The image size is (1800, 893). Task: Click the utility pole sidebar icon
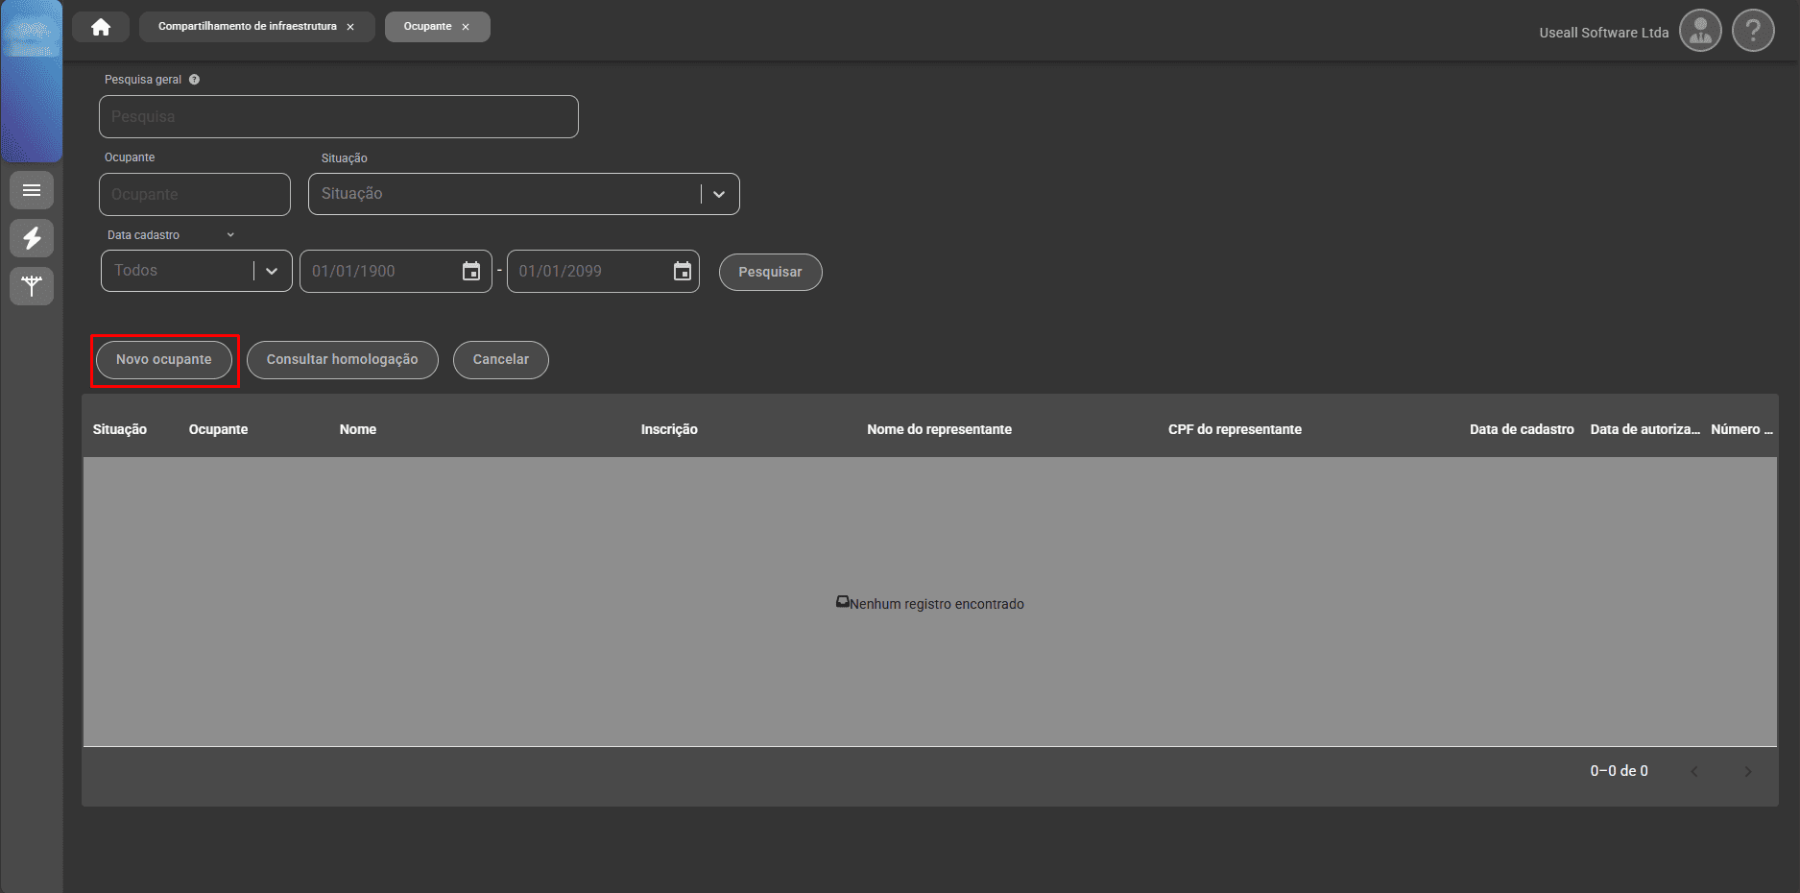point(32,286)
